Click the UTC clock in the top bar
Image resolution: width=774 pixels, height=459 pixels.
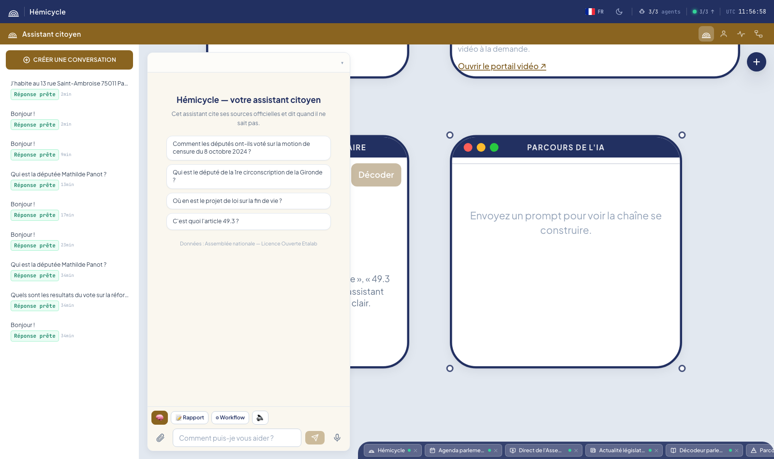coord(746,12)
